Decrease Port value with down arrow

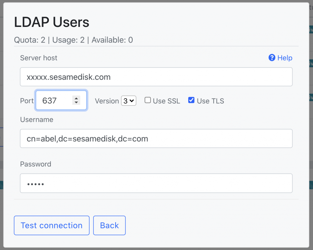[x=76, y=102]
